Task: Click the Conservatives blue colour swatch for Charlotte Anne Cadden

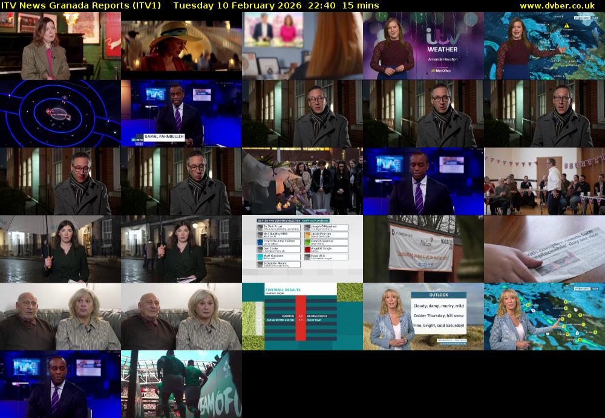Action: click(260, 242)
